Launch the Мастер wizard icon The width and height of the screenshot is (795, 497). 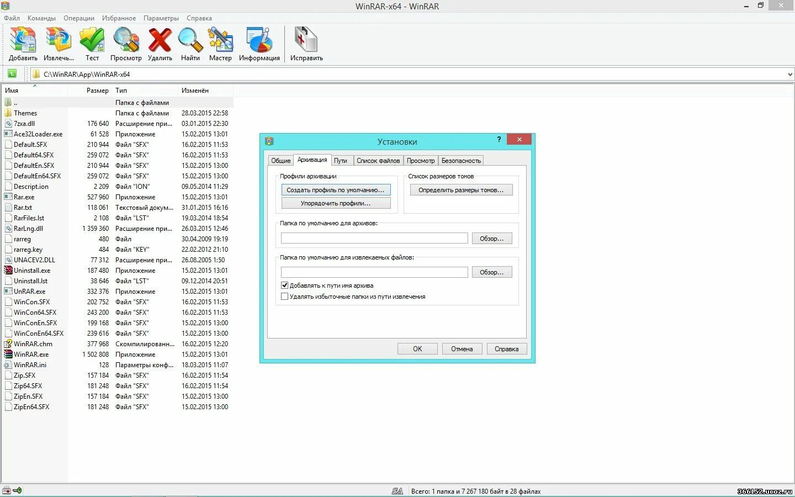220,40
